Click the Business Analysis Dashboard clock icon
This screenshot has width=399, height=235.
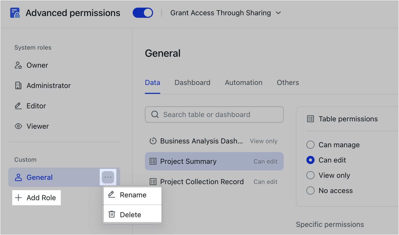coord(153,141)
